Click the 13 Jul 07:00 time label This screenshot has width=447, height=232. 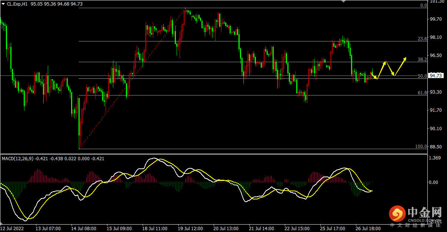tap(49, 229)
